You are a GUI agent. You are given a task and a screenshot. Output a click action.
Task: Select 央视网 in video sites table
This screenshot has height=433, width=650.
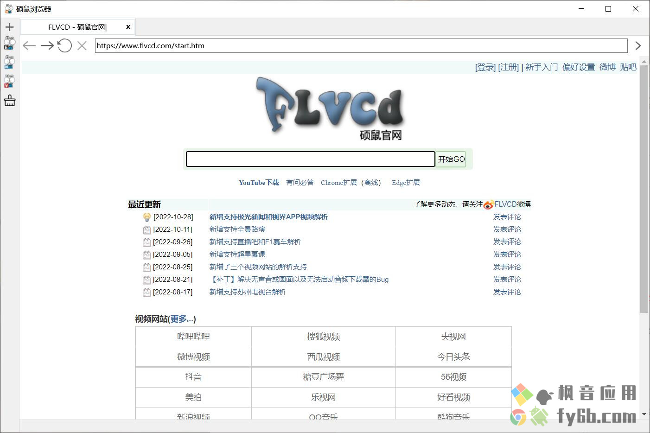(453, 337)
